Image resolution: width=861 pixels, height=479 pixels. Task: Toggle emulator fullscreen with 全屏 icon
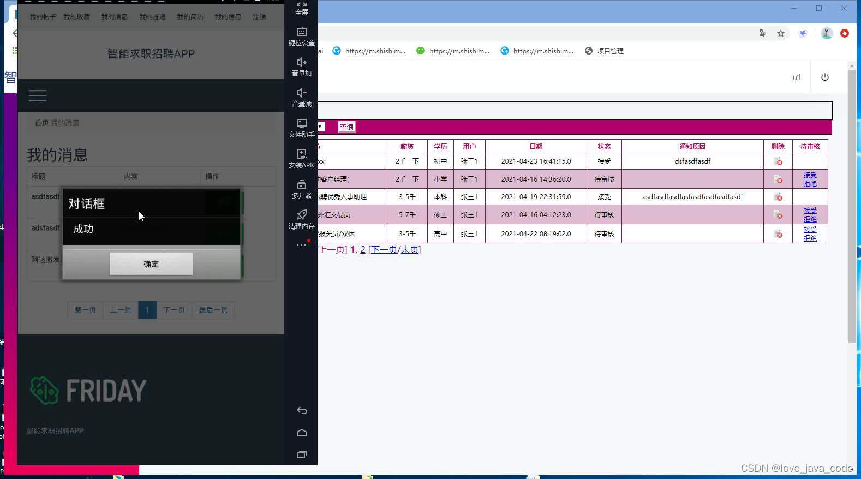[x=302, y=8]
